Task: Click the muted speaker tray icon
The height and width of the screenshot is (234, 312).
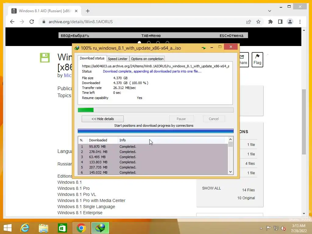Action: (x=283, y=228)
